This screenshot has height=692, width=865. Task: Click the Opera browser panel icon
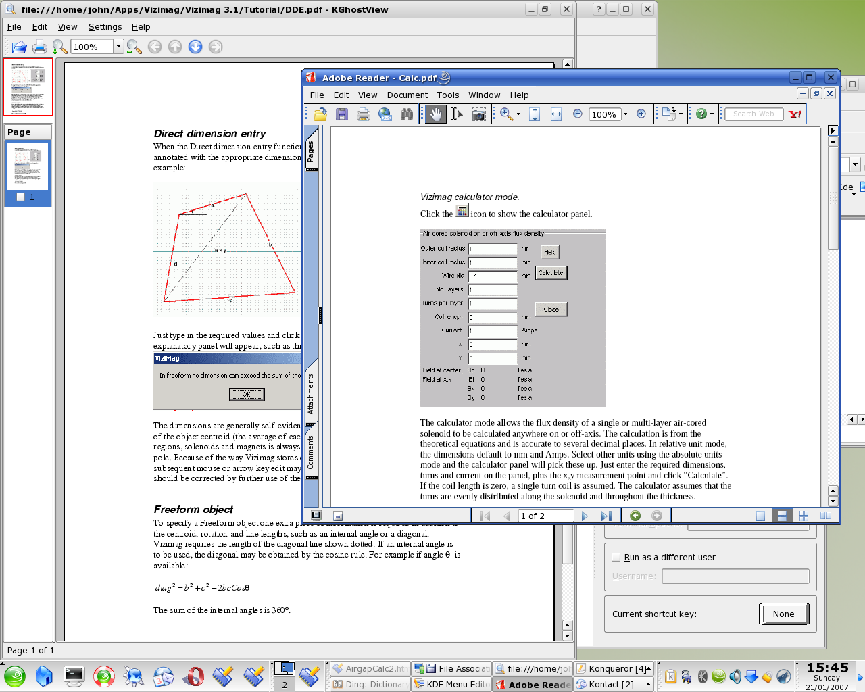pyautogui.click(x=193, y=676)
